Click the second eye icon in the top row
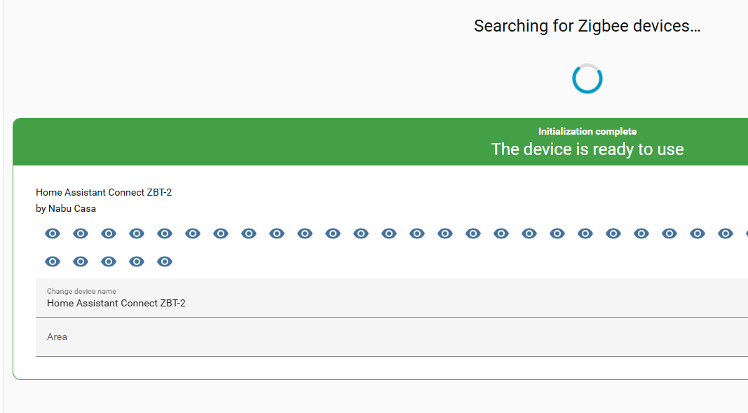The width and height of the screenshot is (748, 413). pos(81,233)
